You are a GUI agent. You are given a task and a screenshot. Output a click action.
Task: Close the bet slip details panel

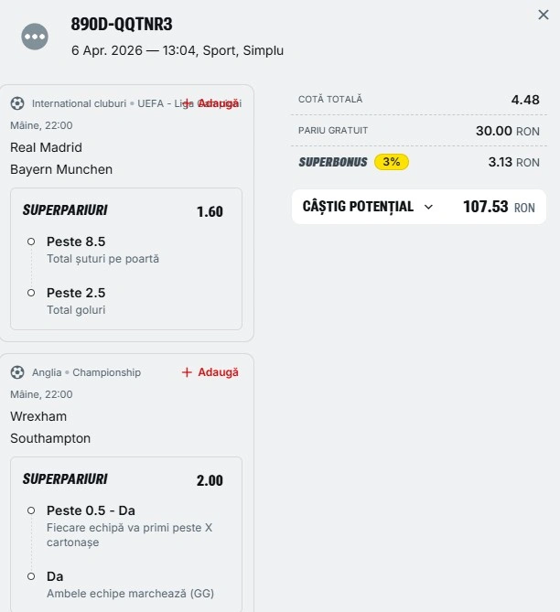coord(544,15)
